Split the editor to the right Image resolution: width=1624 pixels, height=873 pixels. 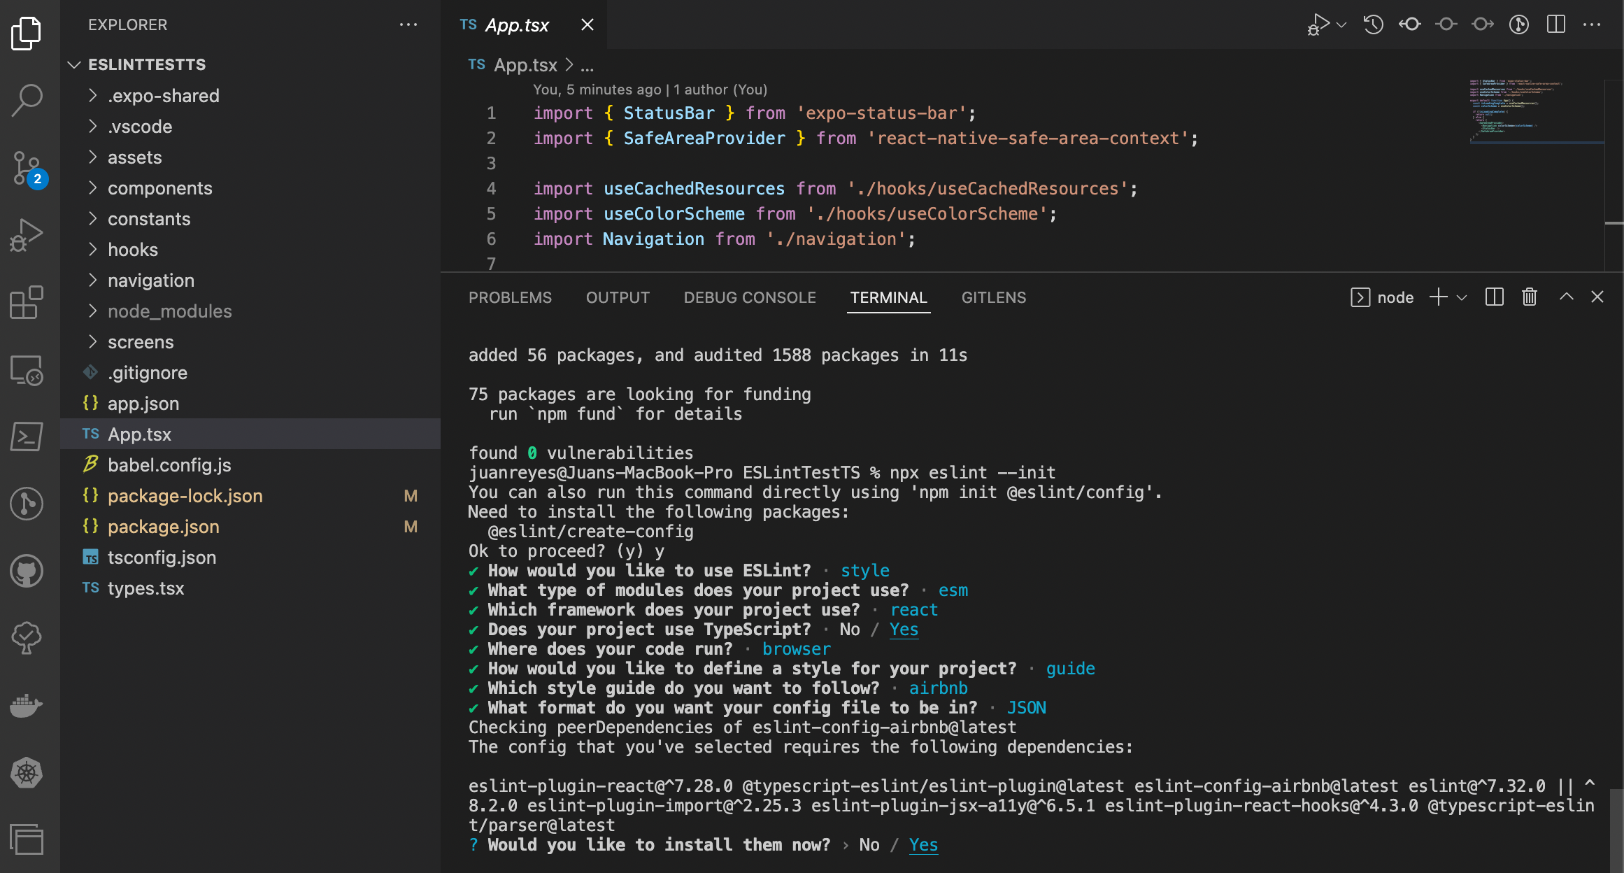click(1556, 24)
